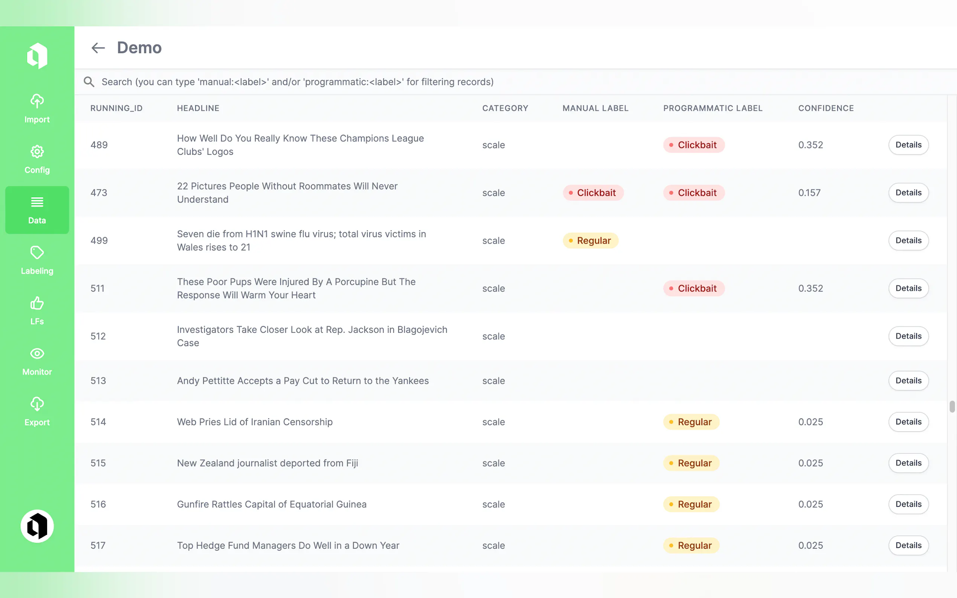This screenshot has width=957, height=598.
Task: Click the vertical scrollbar thumb of the table
Action: [x=951, y=407]
